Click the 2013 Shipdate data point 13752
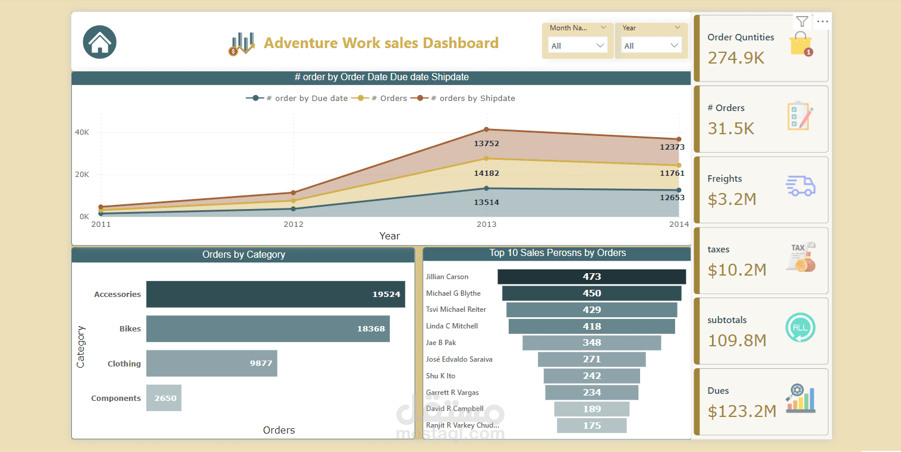Screen dimensions: 901x452 (x=486, y=129)
